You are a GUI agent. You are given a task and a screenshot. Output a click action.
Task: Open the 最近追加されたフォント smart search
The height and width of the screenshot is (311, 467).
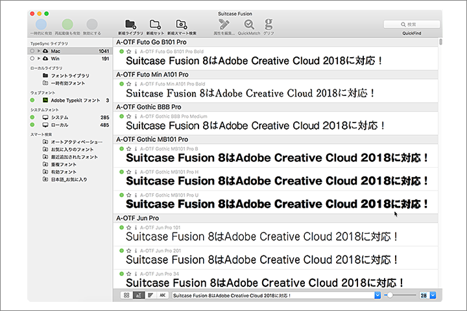[x=74, y=157]
